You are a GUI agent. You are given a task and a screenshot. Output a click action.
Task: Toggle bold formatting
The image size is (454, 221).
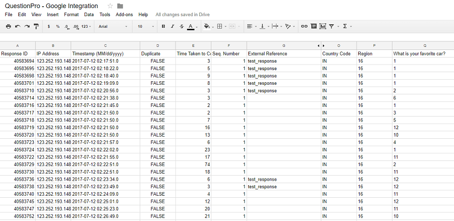tap(163, 26)
